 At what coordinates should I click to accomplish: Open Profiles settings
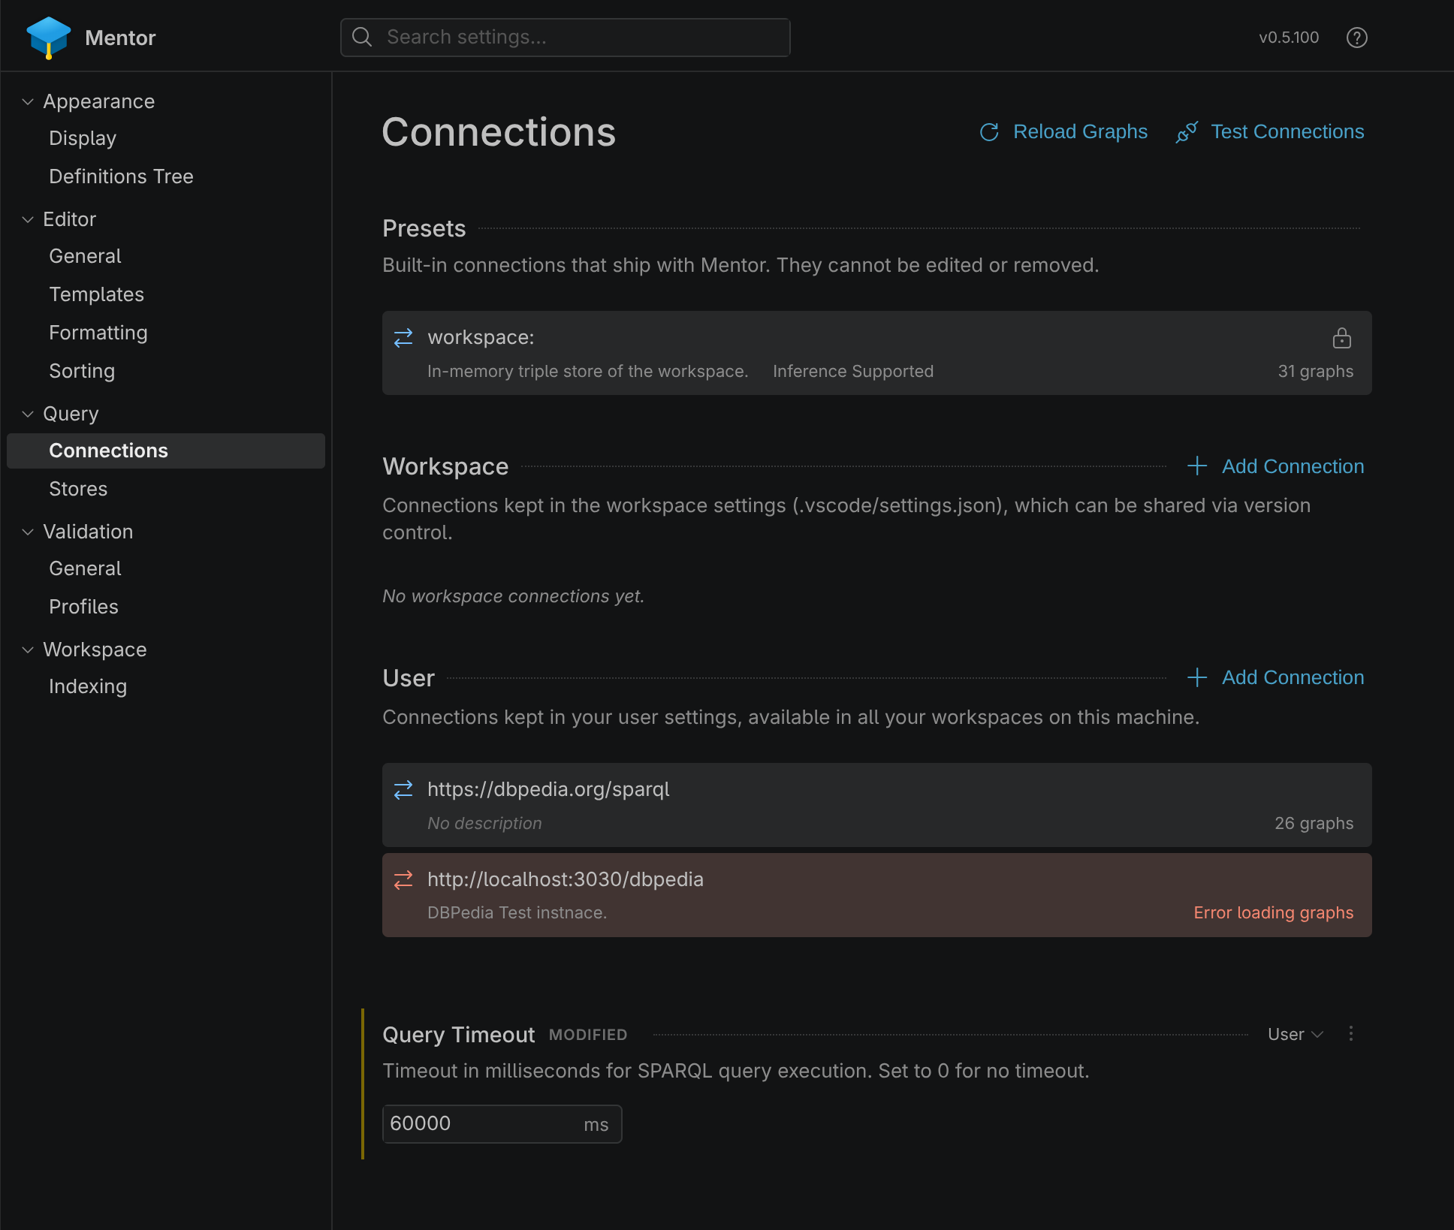coord(83,607)
